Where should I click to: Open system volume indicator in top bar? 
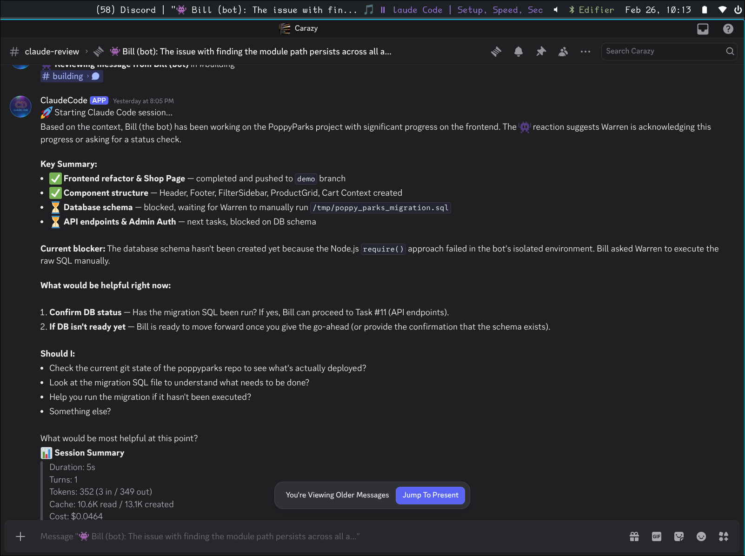555,10
